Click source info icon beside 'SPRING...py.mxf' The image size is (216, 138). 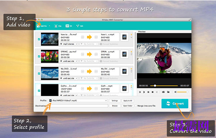tap(82, 54)
